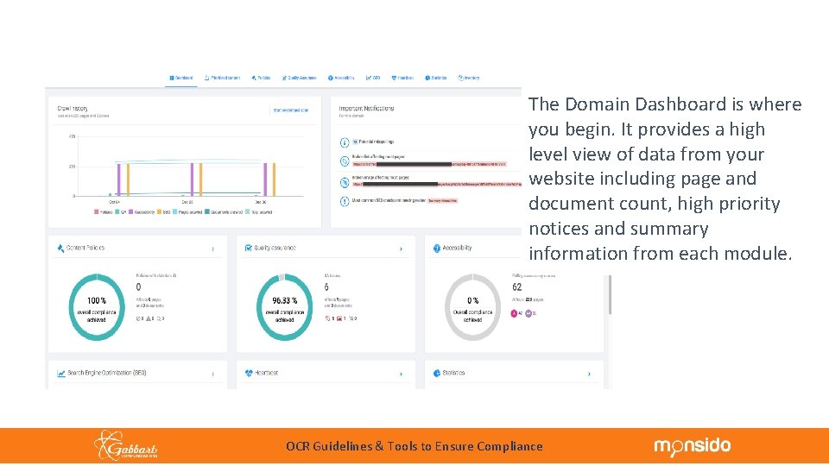The height and width of the screenshot is (466, 829).
Task: Click the broken image notification icon
Action: click(345, 182)
